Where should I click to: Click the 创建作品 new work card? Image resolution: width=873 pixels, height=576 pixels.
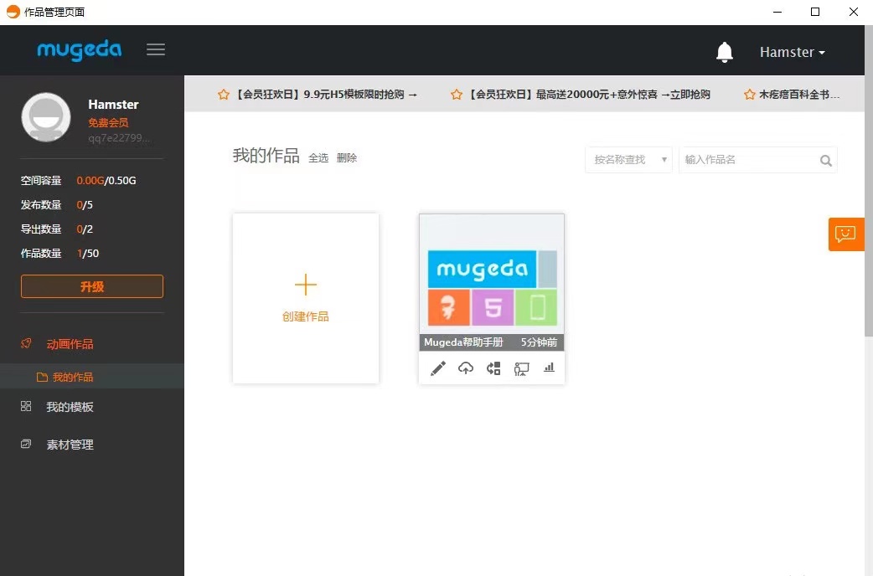[x=306, y=299]
